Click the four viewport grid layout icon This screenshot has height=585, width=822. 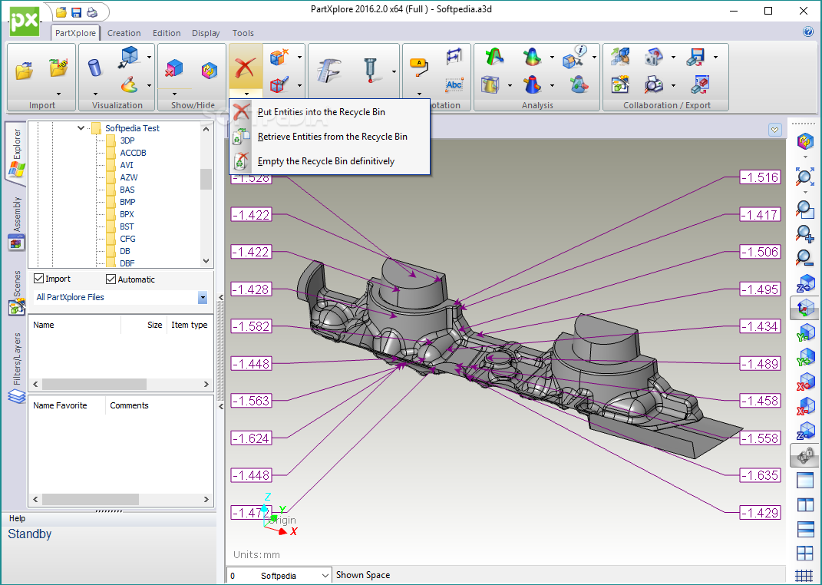coord(805,553)
